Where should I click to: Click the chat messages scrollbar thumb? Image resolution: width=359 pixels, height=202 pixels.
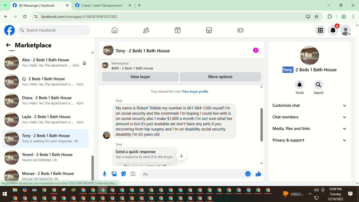261,125
